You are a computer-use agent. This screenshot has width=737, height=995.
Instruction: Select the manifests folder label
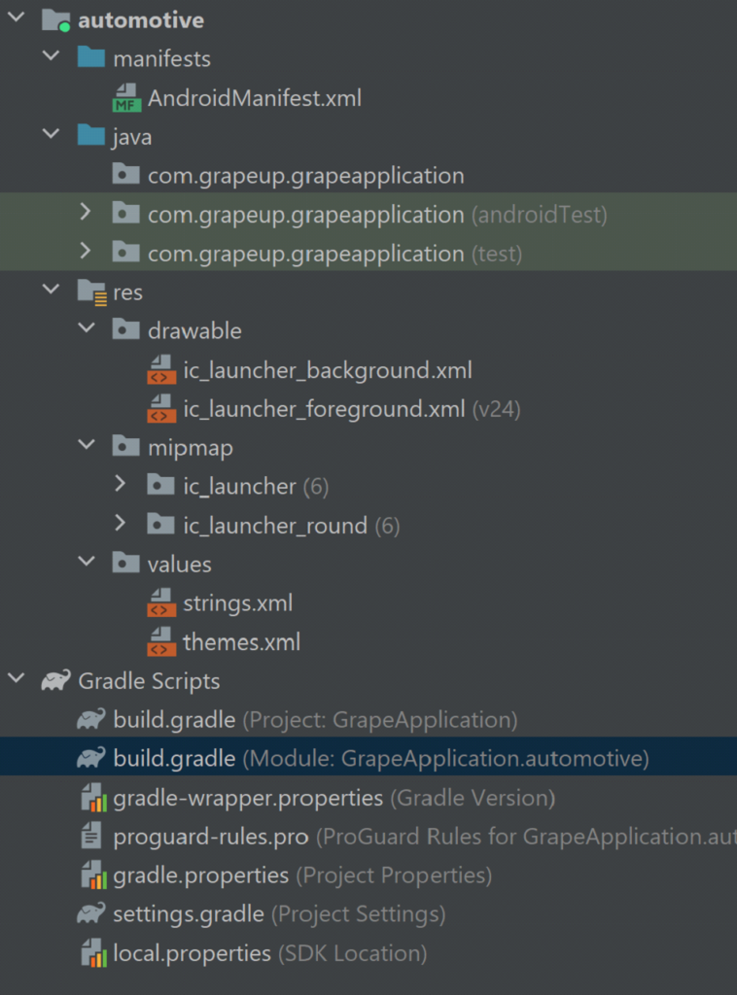(x=161, y=58)
